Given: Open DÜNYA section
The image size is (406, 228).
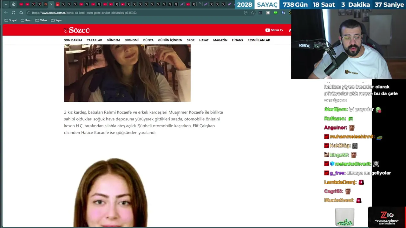Looking at the screenshot, I should click(x=148, y=40).
